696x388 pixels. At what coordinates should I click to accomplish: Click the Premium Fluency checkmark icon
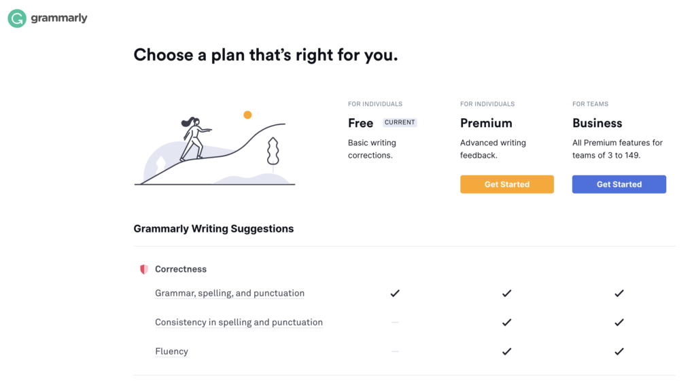pyautogui.click(x=506, y=351)
